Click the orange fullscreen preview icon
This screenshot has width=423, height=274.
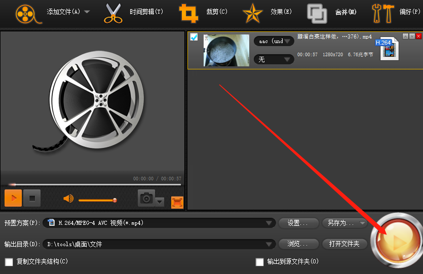177,203
